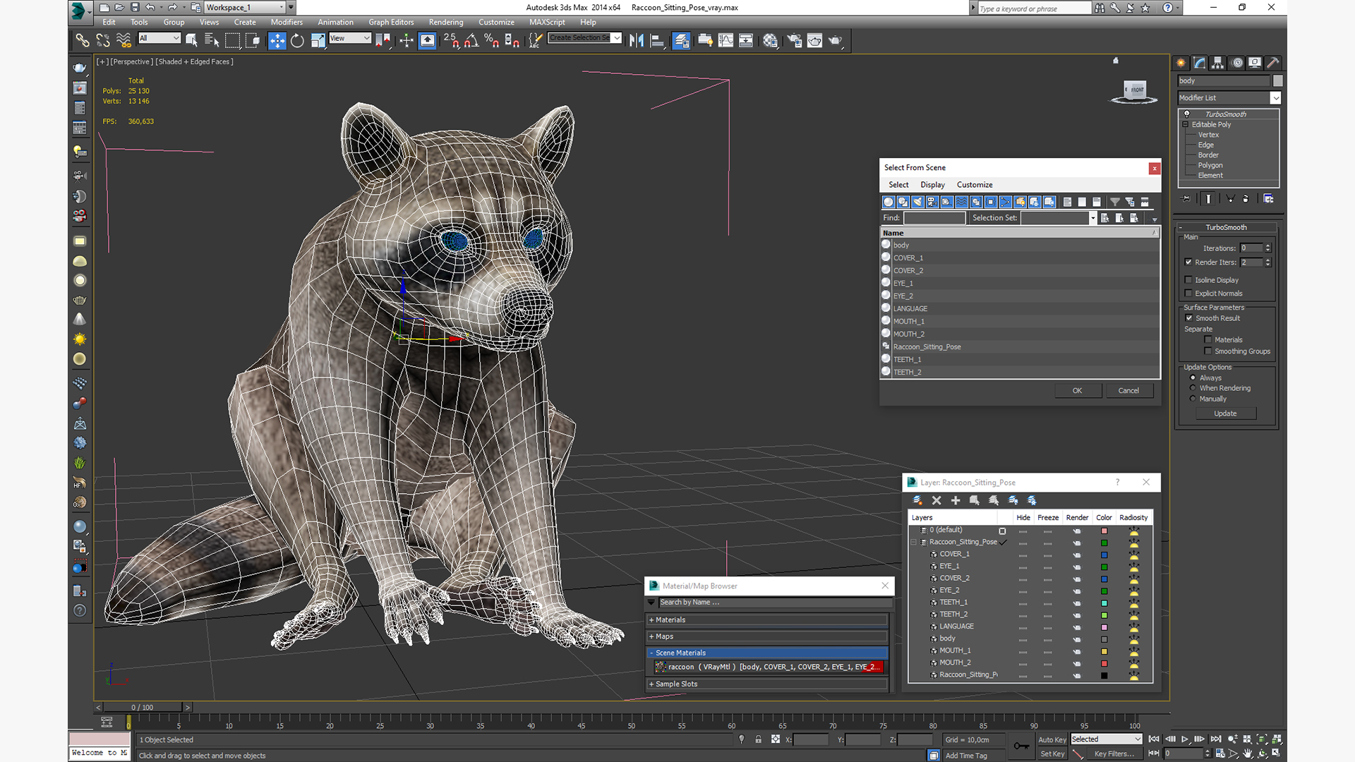Screen dimensions: 1355x762
Task: Open the Animation menu
Action: click(x=336, y=23)
